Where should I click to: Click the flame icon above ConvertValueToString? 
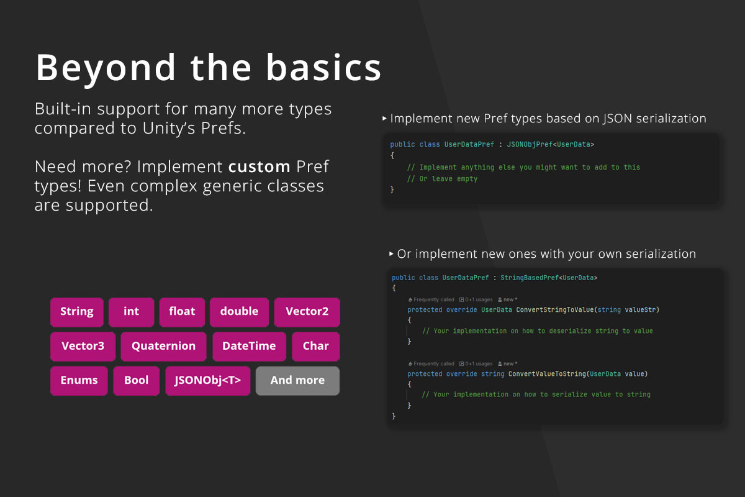(410, 364)
